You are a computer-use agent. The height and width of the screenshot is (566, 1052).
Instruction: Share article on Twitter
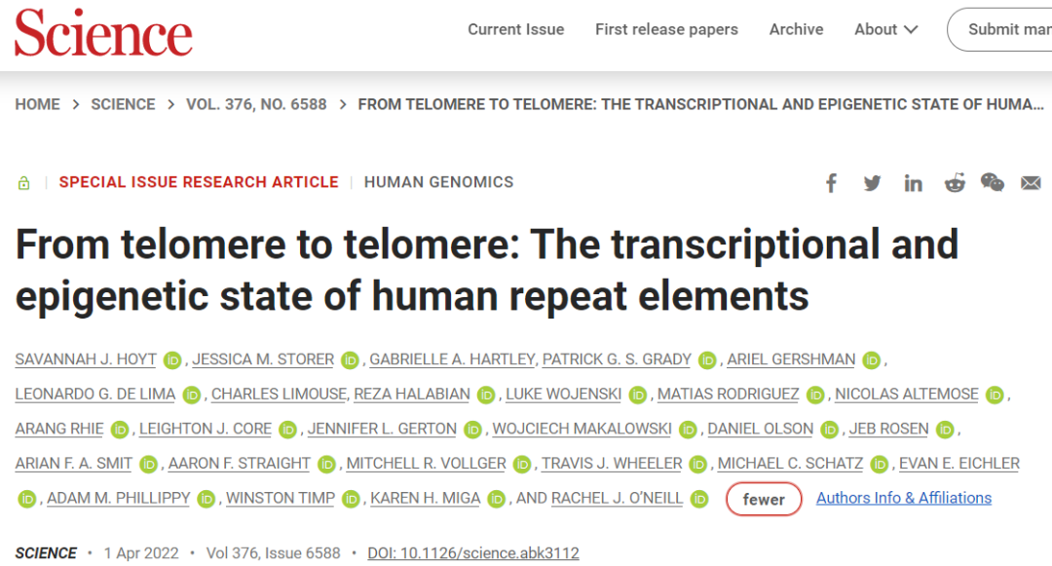[x=872, y=182]
